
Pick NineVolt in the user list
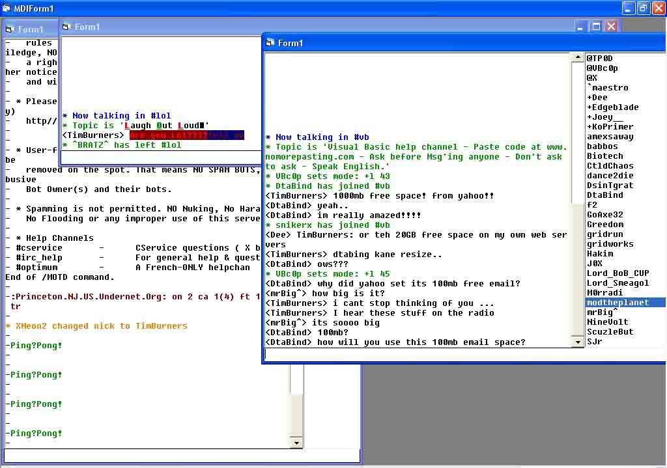pyautogui.click(x=607, y=322)
